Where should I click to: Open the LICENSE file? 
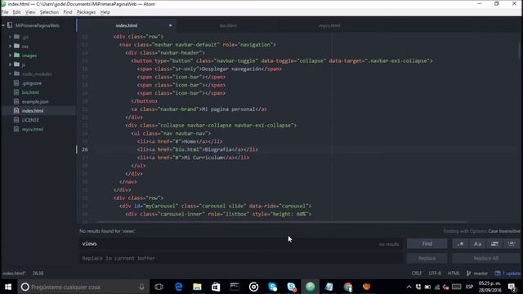coord(30,120)
